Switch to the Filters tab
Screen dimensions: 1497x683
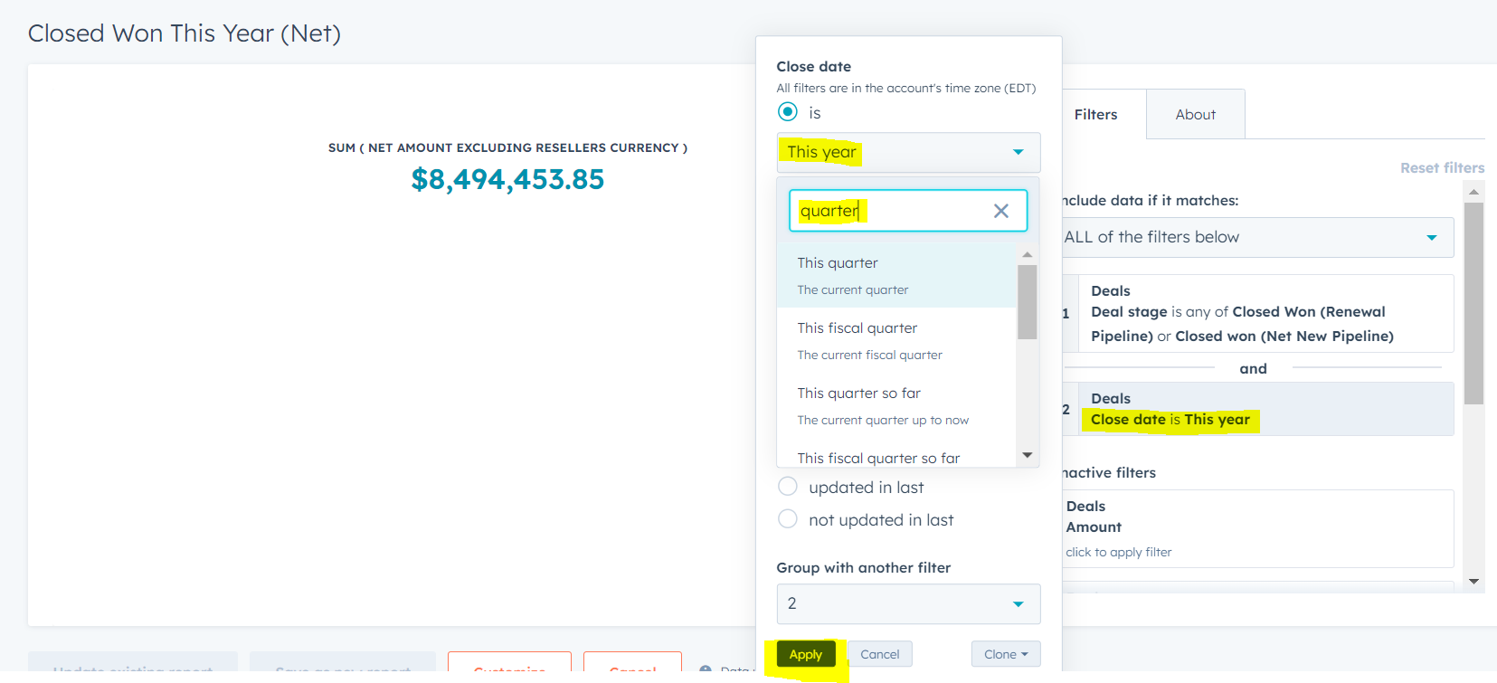coord(1095,114)
